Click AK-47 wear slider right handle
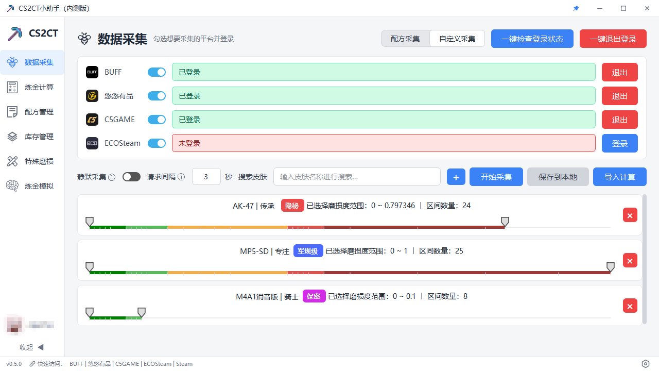Viewport: 659px width, 371px height. pos(505,222)
